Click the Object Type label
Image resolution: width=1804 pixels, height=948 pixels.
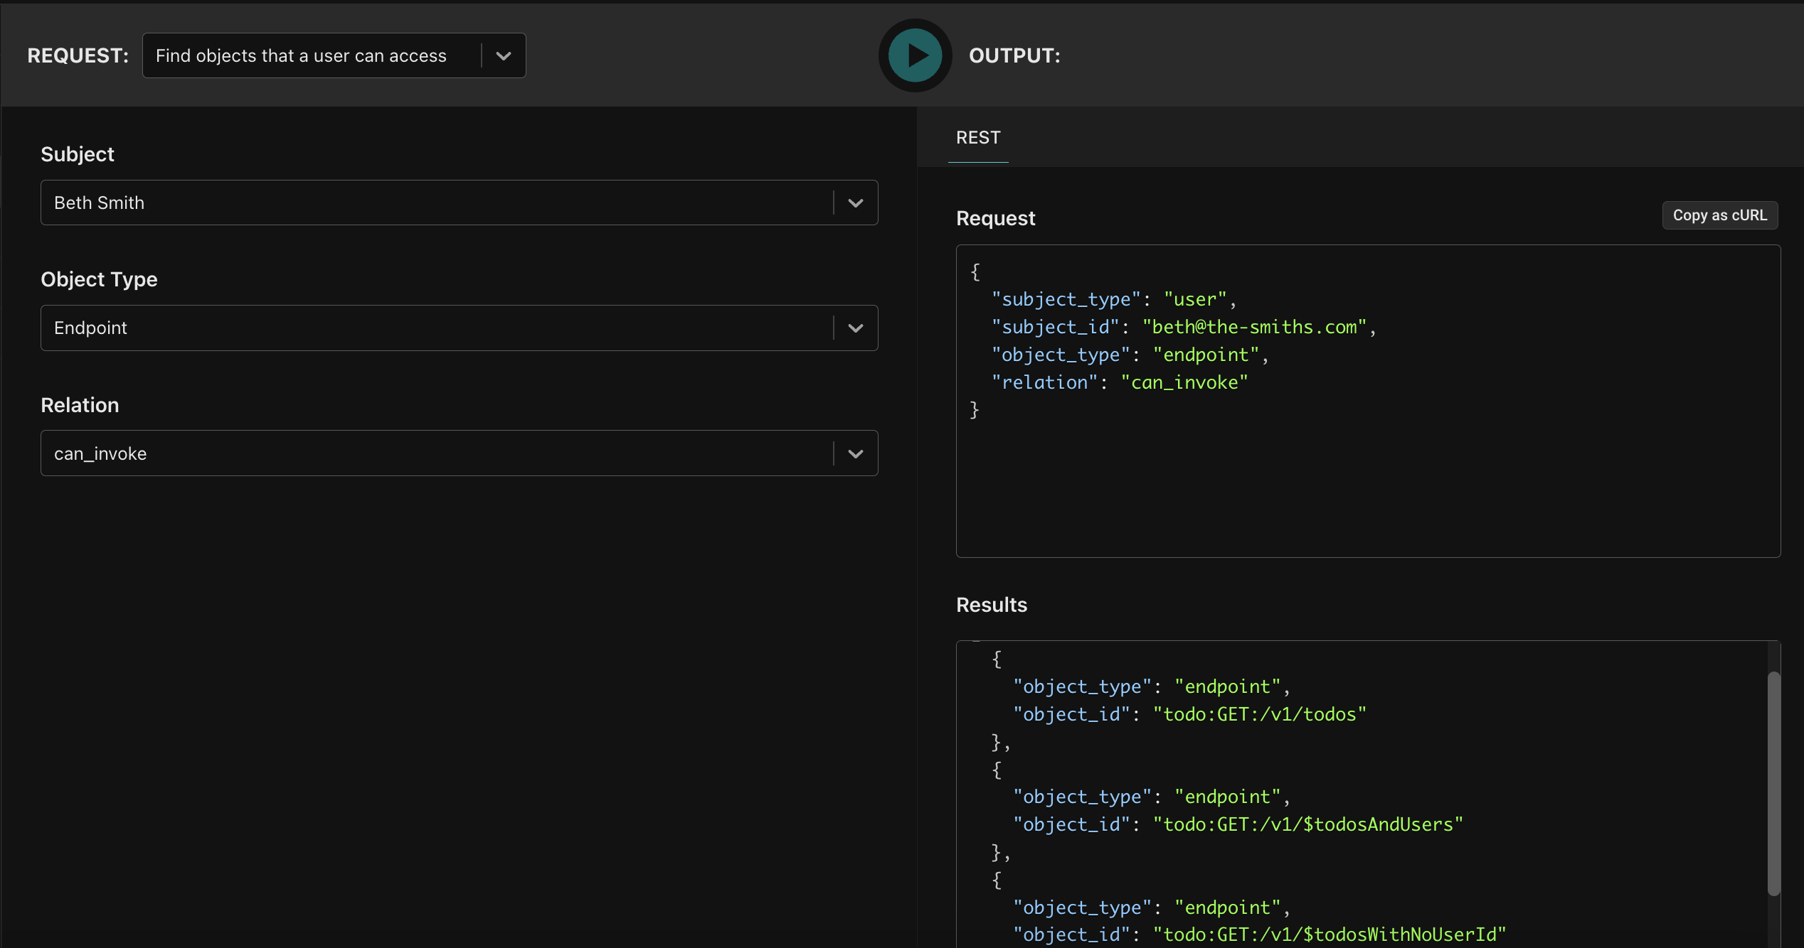99,279
